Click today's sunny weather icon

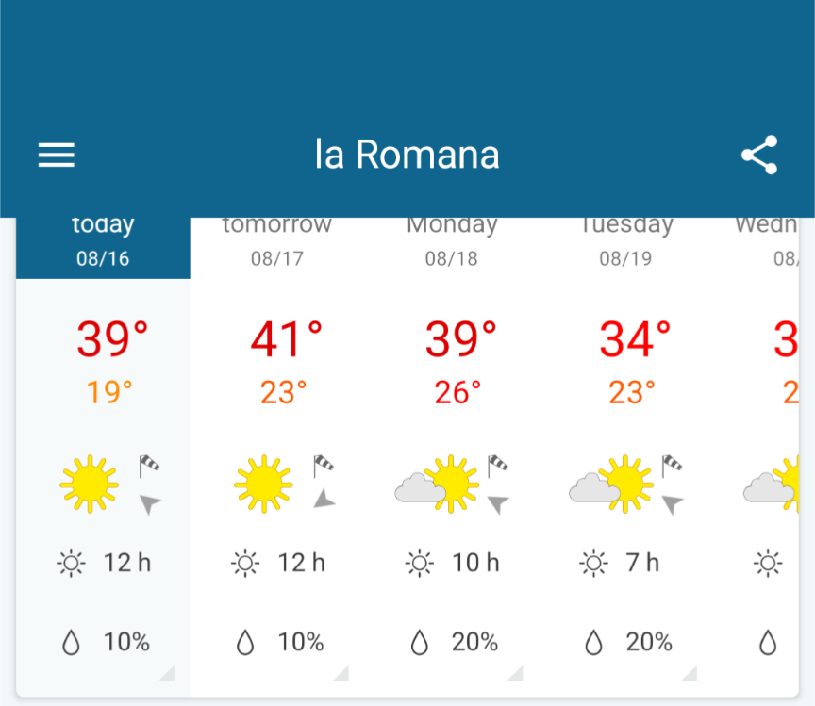coord(89,484)
